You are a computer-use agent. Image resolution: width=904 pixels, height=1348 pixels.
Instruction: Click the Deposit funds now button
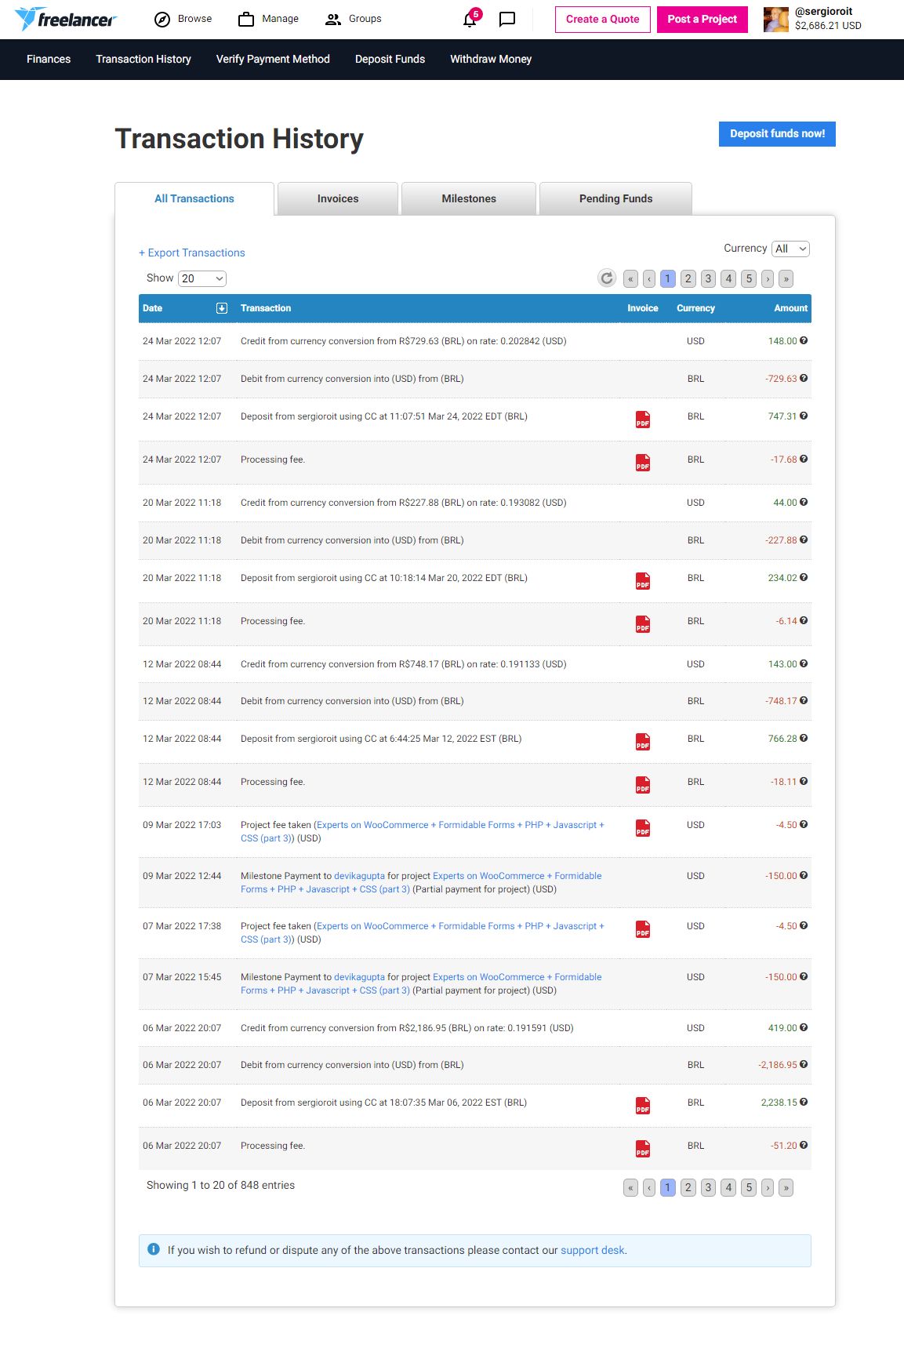coord(777,134)
